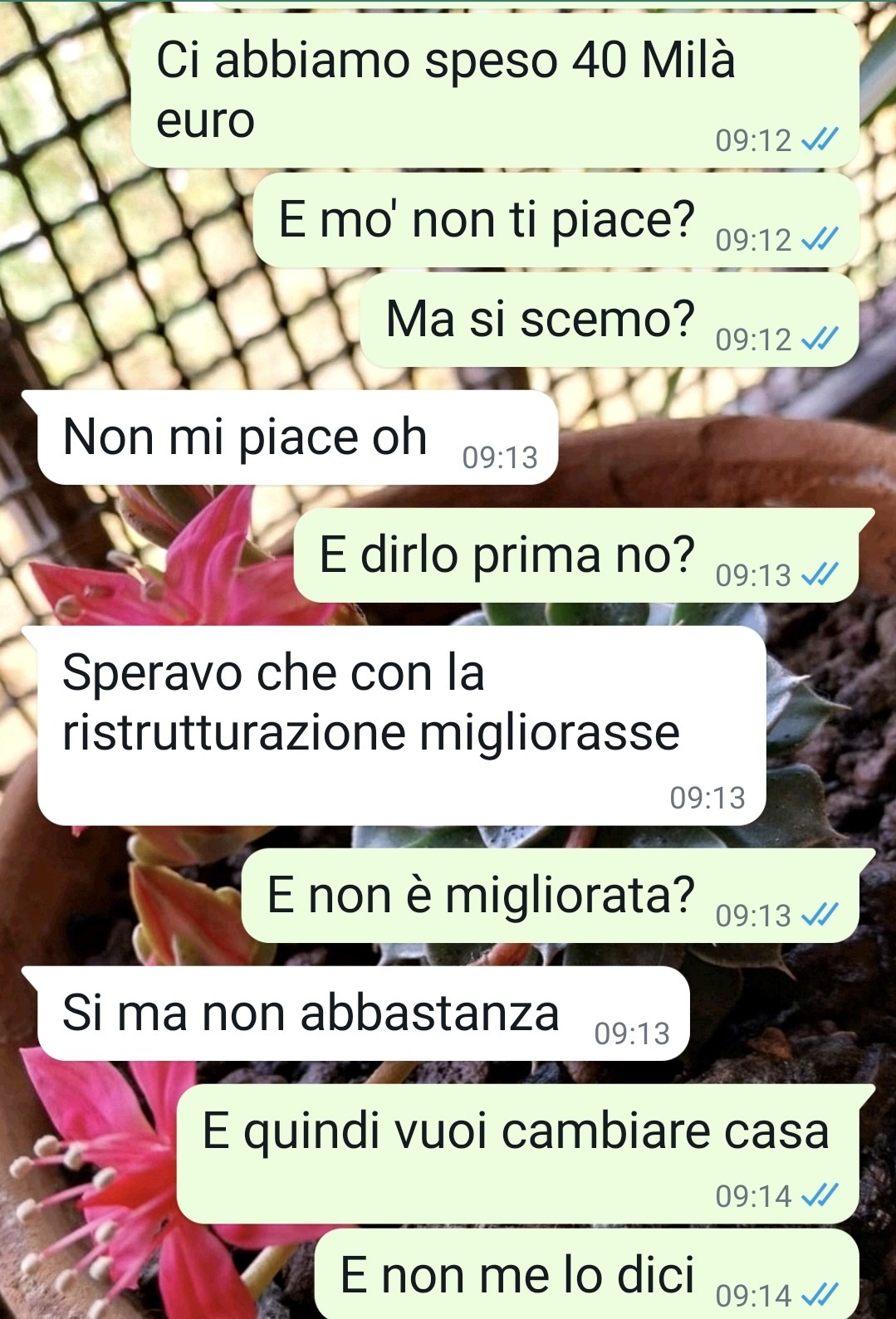896x1319 pixels.
Task: Tap the double-check icon on 'E dirlo prima no?'
Action: [820, 574]
